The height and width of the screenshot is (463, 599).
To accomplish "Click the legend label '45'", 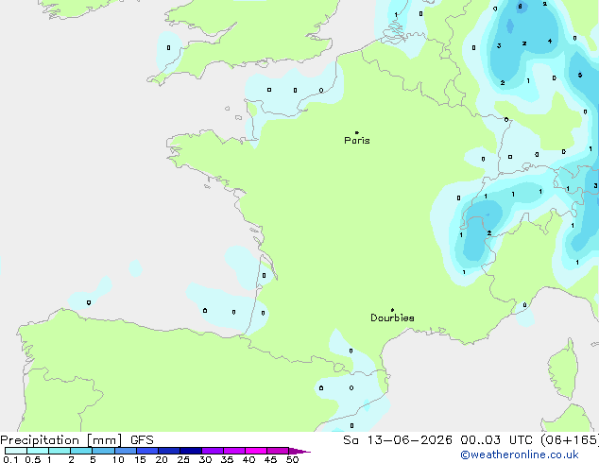I will (270, 459).
